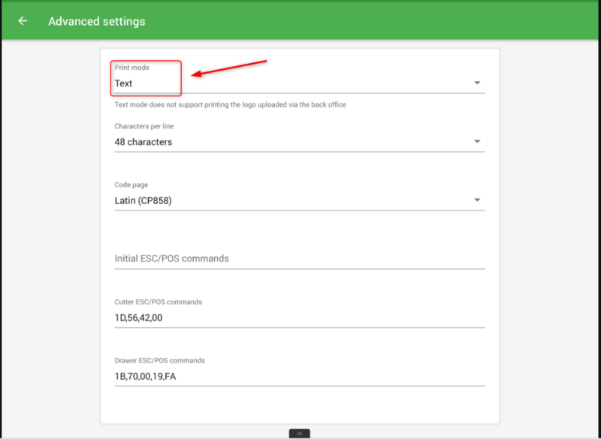Click the 'Print mode' field label
Screen dimensions: 601x439
131,68
